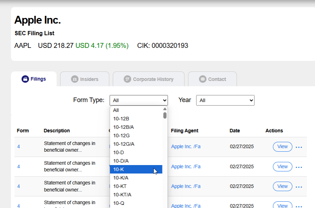The image size is (315, 208).
Task: Click View on the first filing row
Action: [x=282, y=147]
